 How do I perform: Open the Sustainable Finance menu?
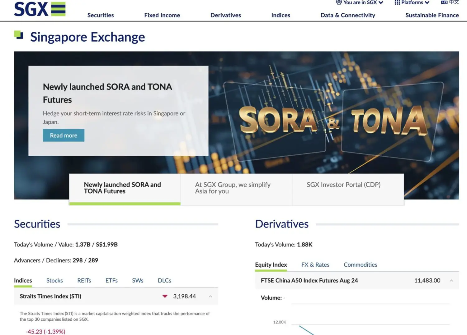coord(432,15)
